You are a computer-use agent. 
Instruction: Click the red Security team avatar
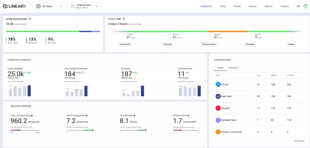pyautogui.click(x=218, y=108)
